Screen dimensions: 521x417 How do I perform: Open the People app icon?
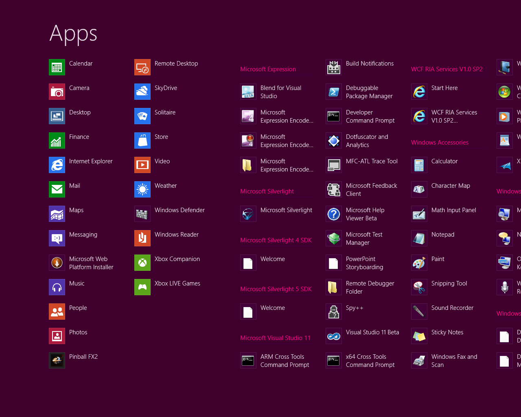tap(57, 312)
